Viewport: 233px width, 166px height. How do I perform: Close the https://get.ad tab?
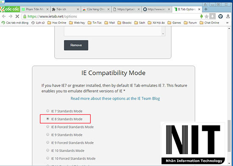tap(139, 9)
